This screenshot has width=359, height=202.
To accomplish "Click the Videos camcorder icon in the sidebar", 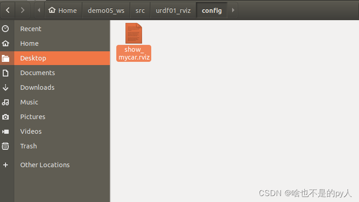I will click(x=6, y=132).
